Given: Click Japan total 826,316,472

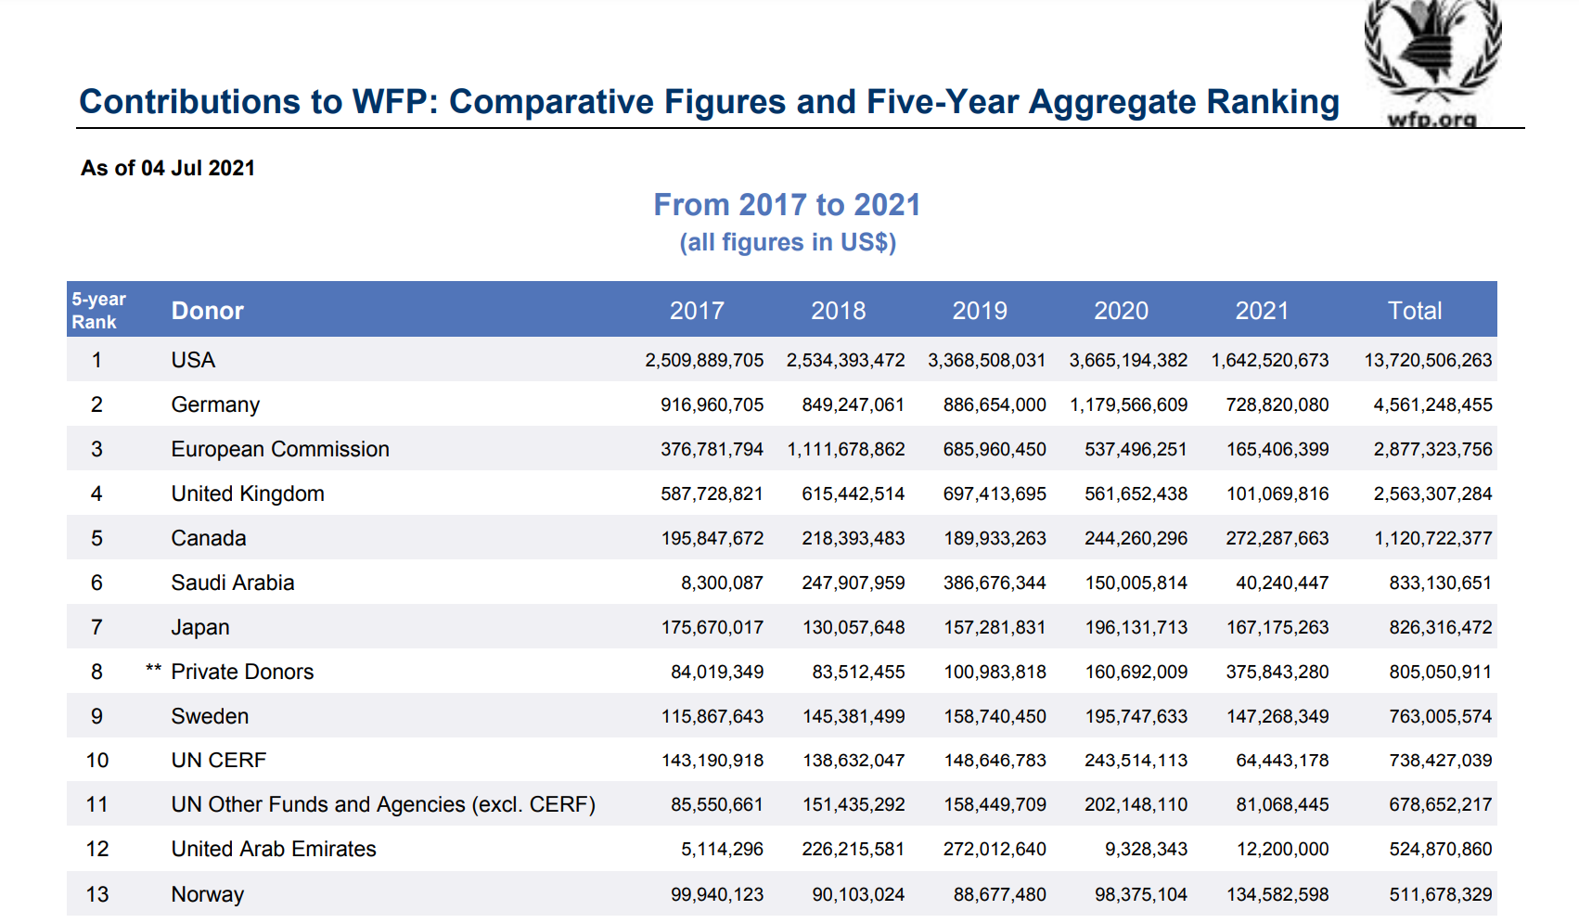Looking at the screenshot, I should (1441, 627).
